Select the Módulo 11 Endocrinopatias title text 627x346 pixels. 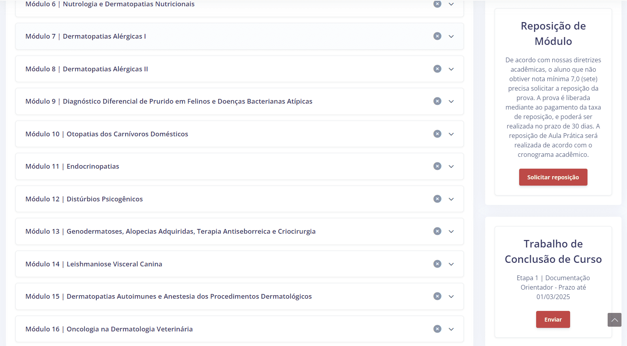[72, 166]
